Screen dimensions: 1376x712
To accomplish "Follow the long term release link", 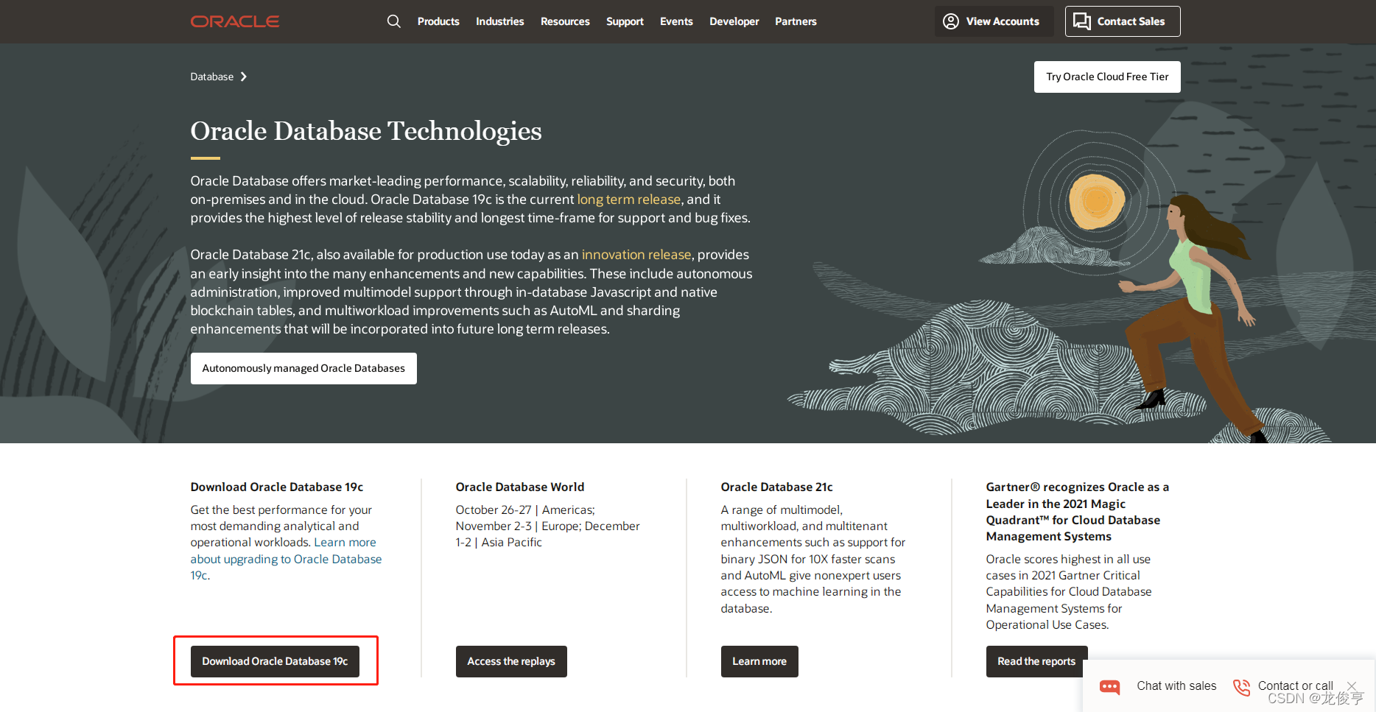I will click(x=628, y=200).
